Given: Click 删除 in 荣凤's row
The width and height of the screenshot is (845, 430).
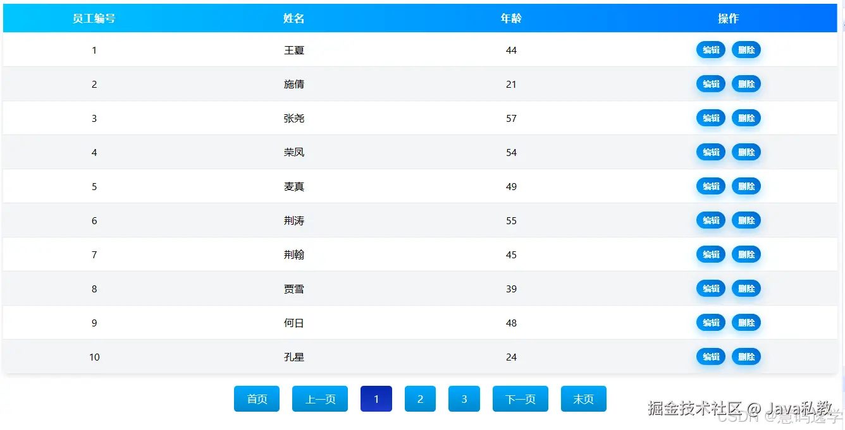Looking at the screenshot, I should (746, 152).
